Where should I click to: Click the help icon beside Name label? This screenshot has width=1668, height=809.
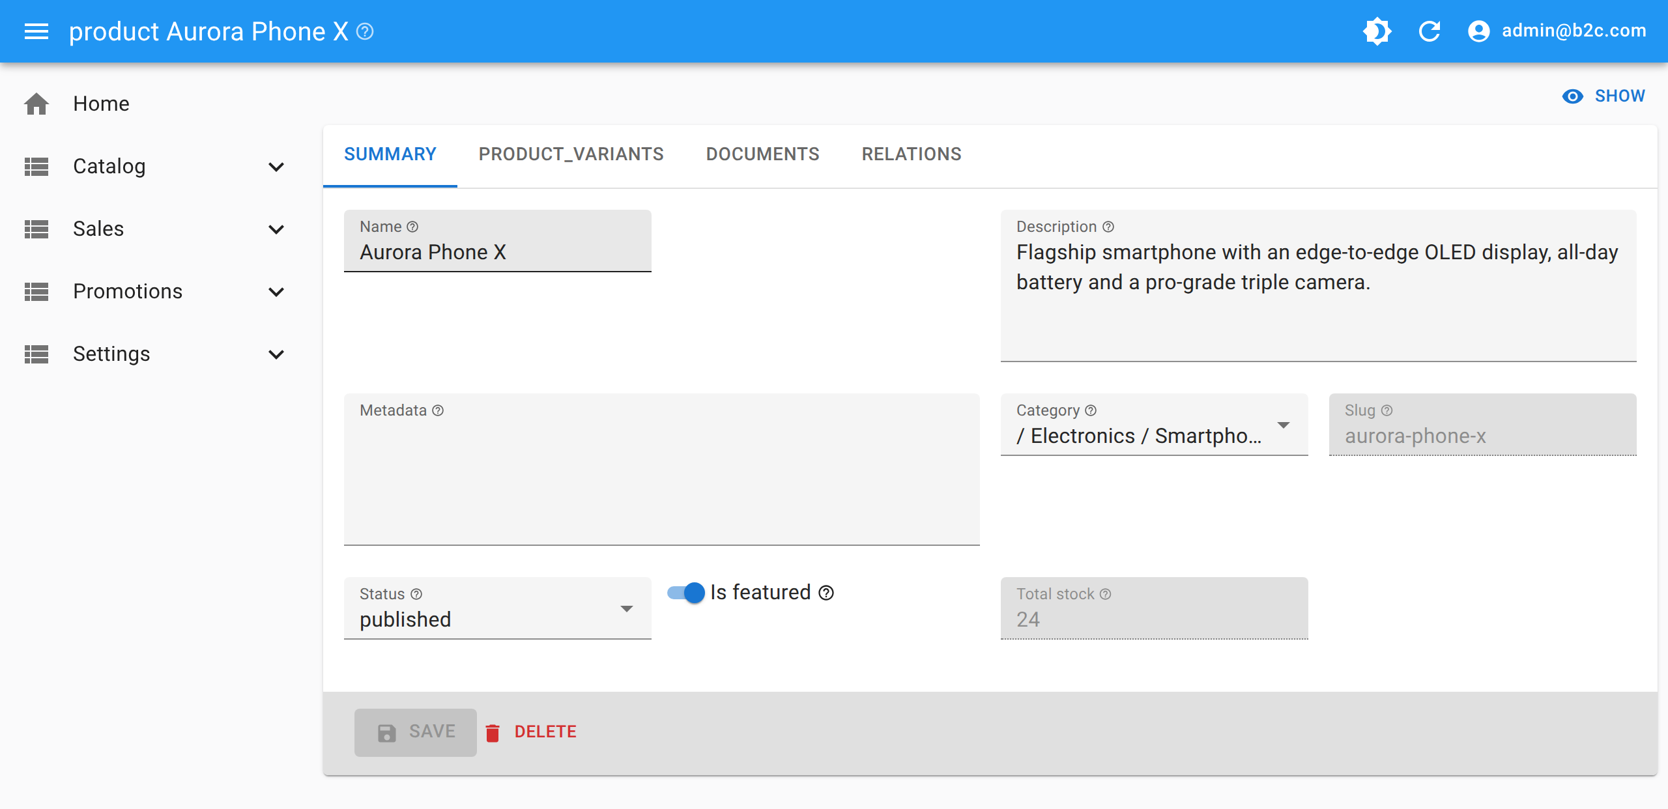[x=412, y=227]
